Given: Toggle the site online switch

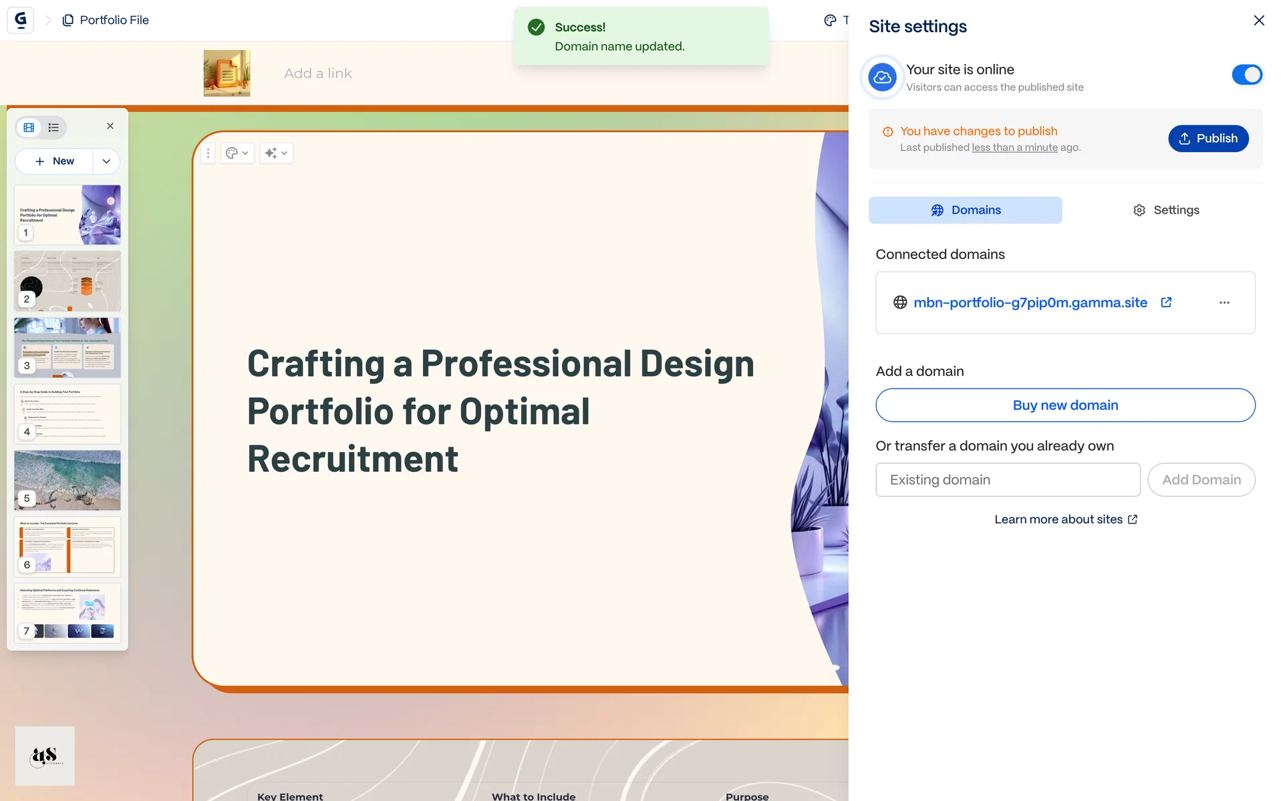Looking at the screenshot, I should [1246, 75].
